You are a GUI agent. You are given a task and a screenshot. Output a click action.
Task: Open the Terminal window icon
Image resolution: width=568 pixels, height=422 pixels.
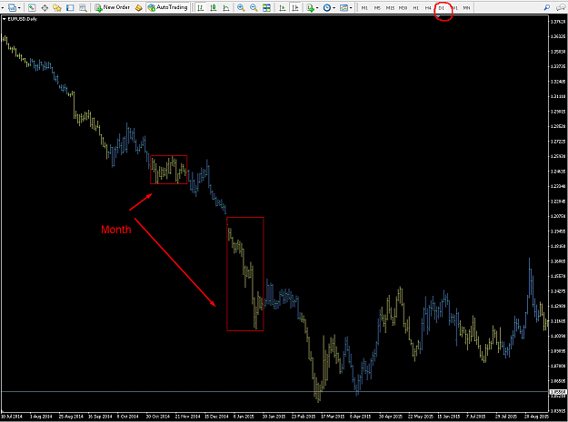[x=70, y=7]
